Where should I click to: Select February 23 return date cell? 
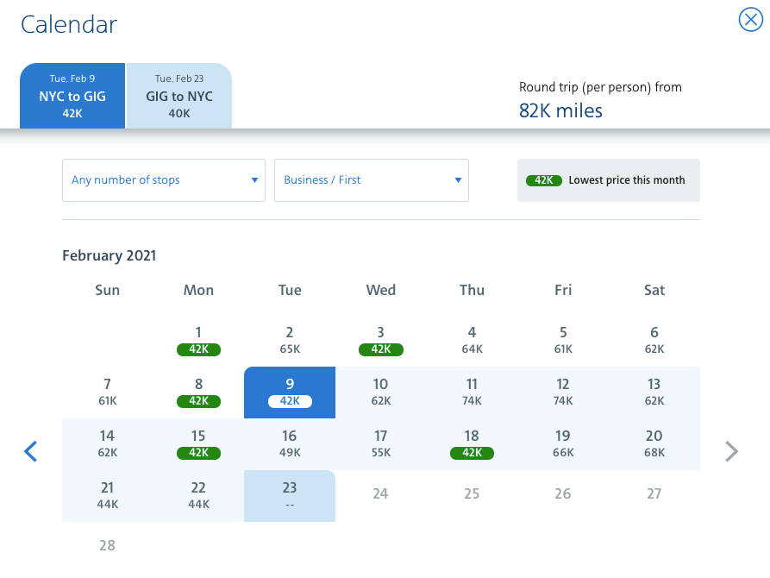(x=290, y=495)
